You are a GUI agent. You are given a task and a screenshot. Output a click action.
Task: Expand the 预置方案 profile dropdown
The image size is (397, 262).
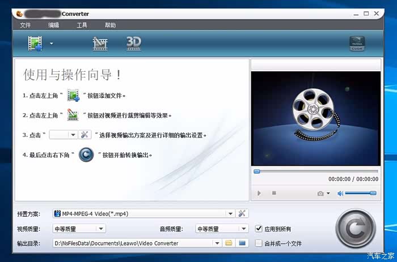230,214
